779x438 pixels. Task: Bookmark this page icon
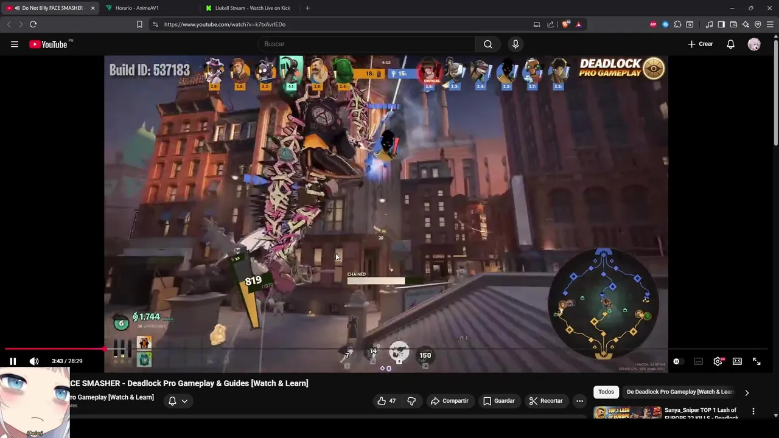click(x=139, y=24)
